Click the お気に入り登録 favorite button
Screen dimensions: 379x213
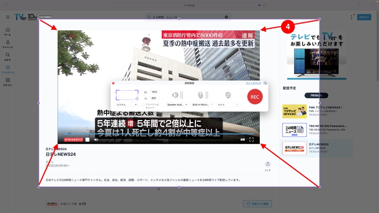tap(257, 204)
